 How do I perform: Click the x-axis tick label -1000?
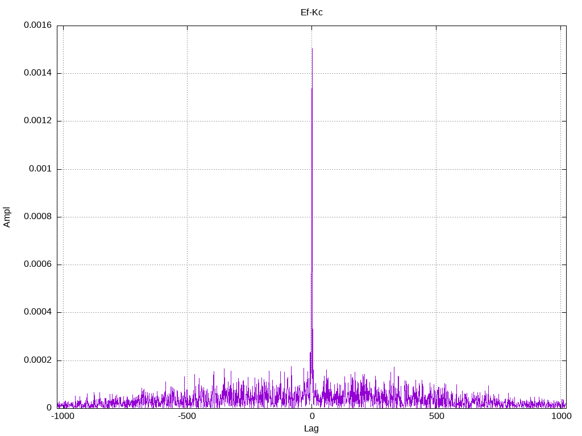63,416
